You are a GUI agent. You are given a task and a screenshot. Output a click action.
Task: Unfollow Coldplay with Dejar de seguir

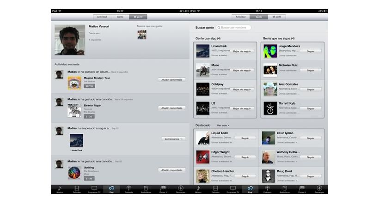(242, 90)
